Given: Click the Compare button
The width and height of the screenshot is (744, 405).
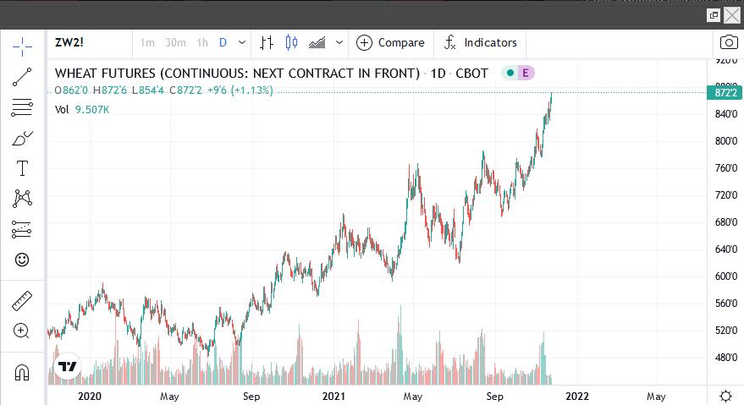Looking at the screenshot, I should (x=390, y=42).
